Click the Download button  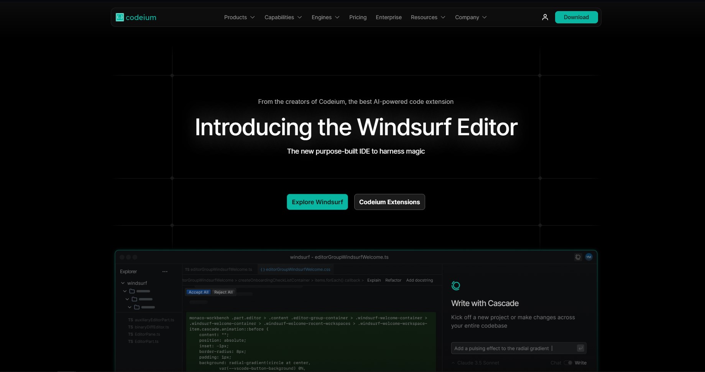[576, 17]
